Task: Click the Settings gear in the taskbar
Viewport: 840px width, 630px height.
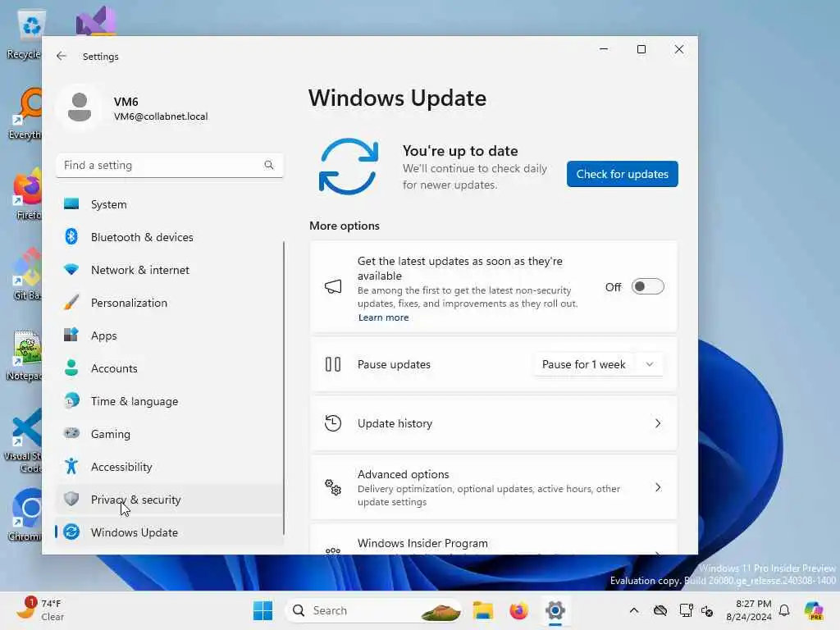Action: [x=555, y=610]
